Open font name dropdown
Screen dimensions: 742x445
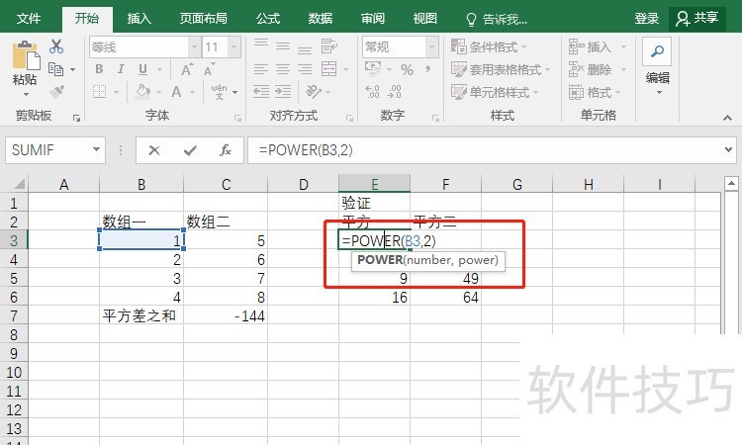point(194,46)
